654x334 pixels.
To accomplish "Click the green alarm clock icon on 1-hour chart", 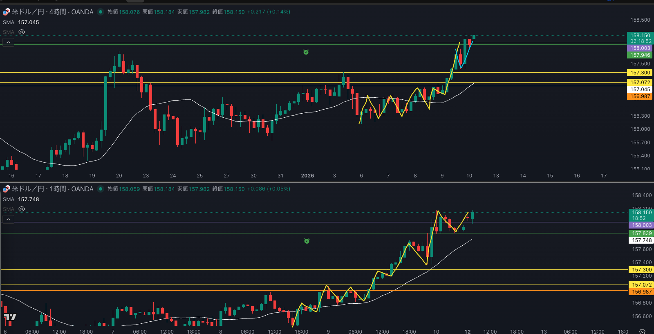I will (307, 241).
